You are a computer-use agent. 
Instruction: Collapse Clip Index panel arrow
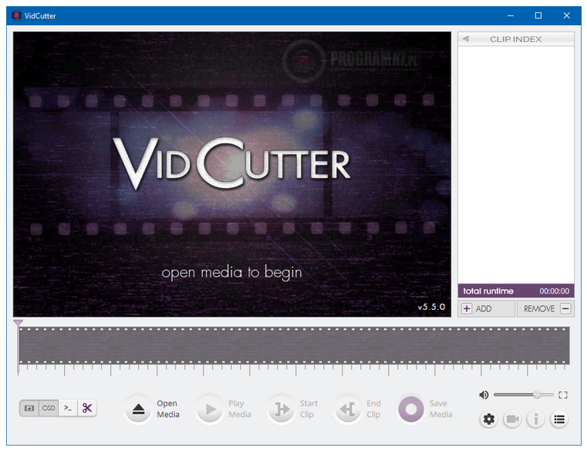466,39
